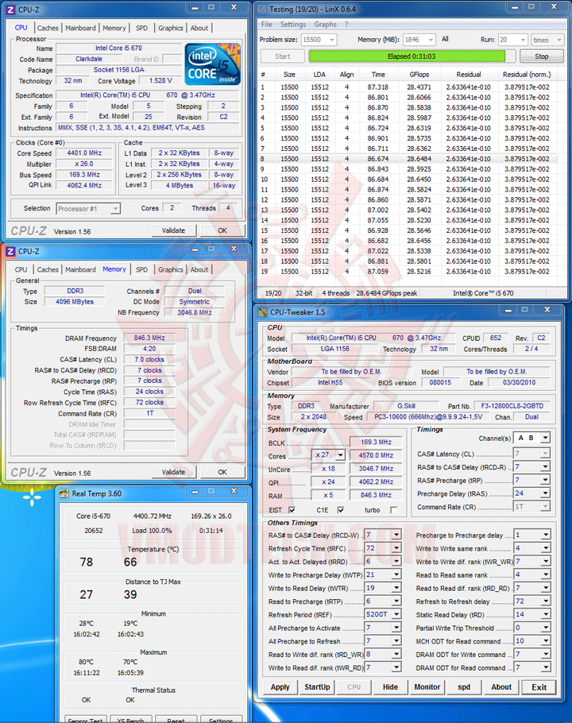This screenshot has width=572, height=723.
Task: Click Stop button in LinX
Action: 542,56
